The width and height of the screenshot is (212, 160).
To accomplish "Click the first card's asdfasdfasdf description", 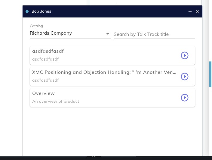I will [45, 59].
